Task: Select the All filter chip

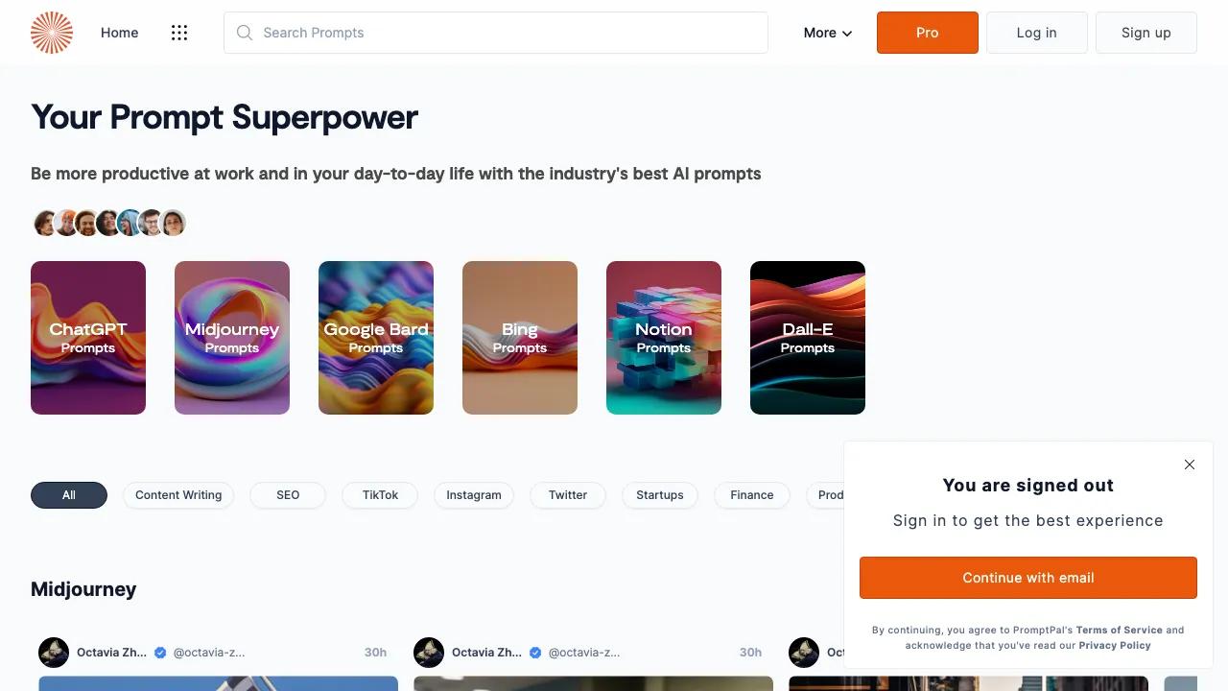Action: pyautogui.click(x=69, y=495)
